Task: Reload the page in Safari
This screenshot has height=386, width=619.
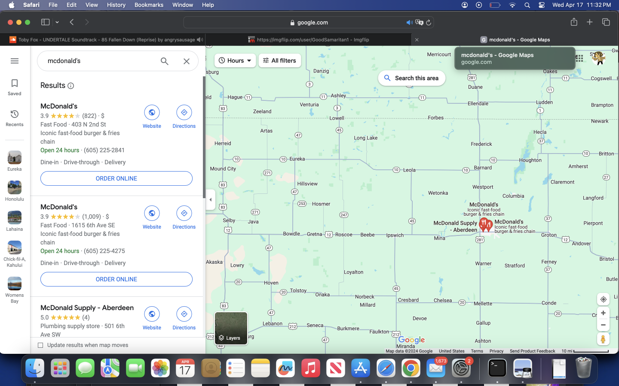Action: tap(429, 22)
